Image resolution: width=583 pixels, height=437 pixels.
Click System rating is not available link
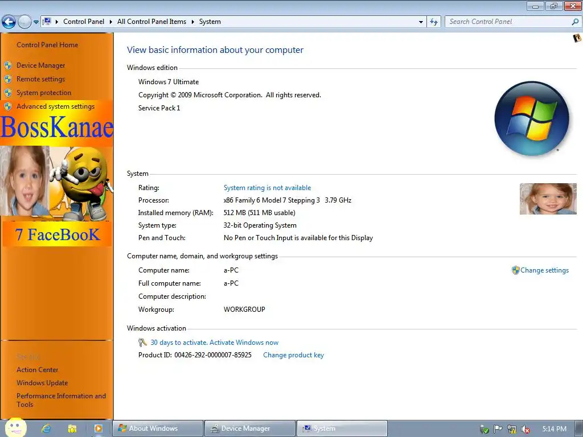tap(268, 188)
